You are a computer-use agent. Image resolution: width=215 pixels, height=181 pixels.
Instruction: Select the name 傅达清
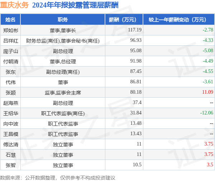10,145
